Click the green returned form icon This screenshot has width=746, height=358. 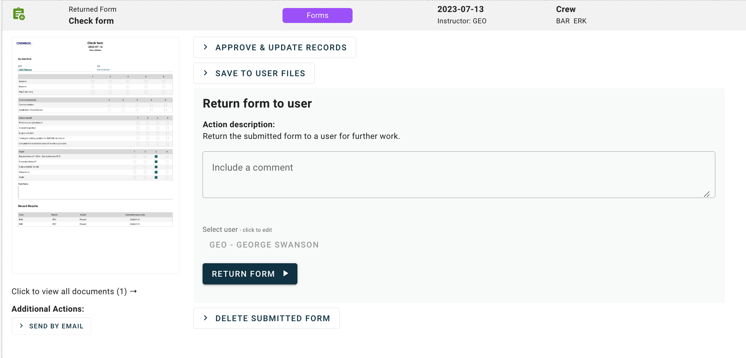pos(19,14)
